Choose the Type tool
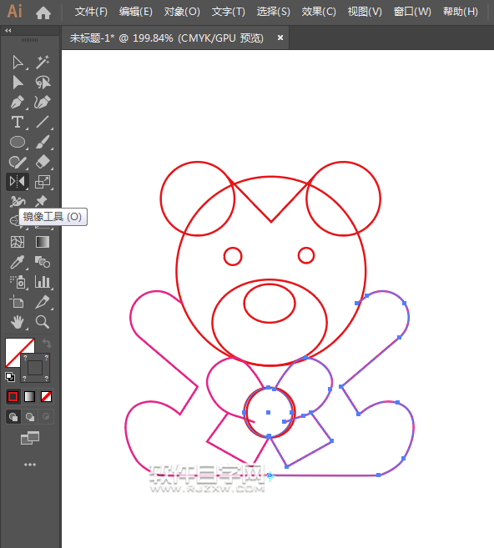The height and width of the screenshot is (548, 494). pos(18,123)
